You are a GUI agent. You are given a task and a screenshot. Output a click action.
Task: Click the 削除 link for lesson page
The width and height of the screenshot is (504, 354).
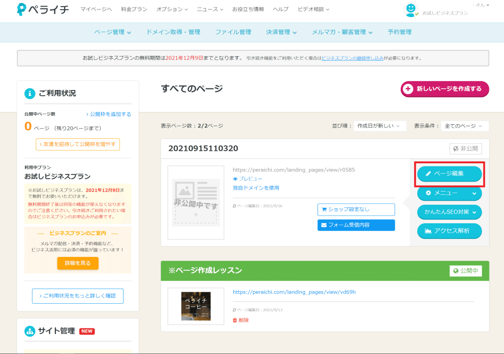coord(243,320)
